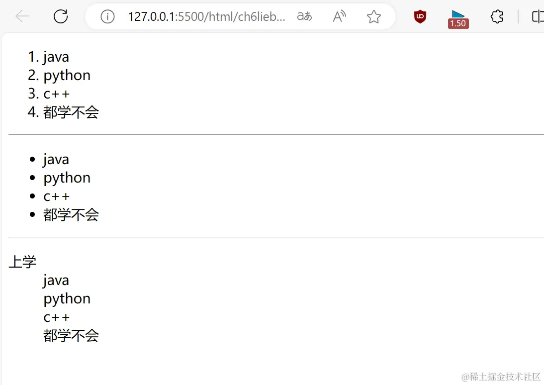Screen dimensions: 544x385
Task: Open the Extensions puzzle-piece menu
Action: 497,16
